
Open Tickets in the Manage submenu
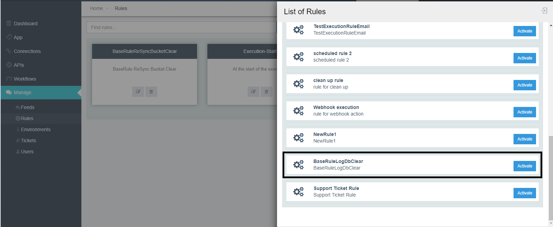tap(28, 140)
